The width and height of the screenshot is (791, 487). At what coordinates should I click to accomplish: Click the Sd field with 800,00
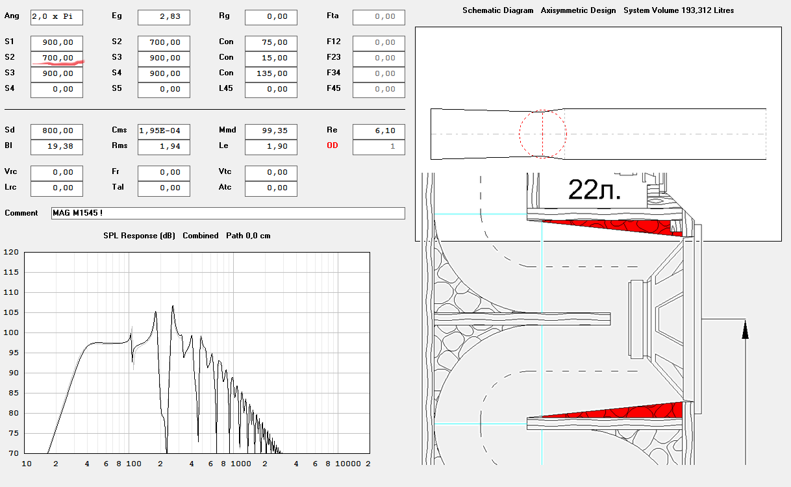click(56, 131)
